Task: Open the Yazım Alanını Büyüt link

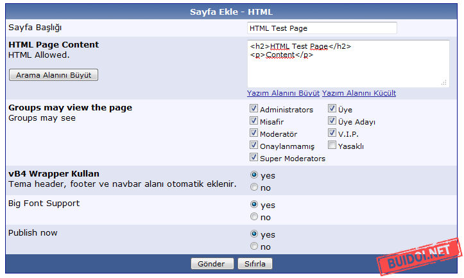Action: [283, 93]
